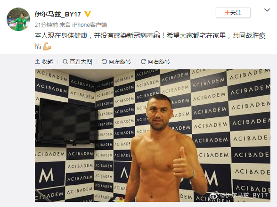
Task: Click the post text about 新冠病毒
Action: tap(150, 41)
